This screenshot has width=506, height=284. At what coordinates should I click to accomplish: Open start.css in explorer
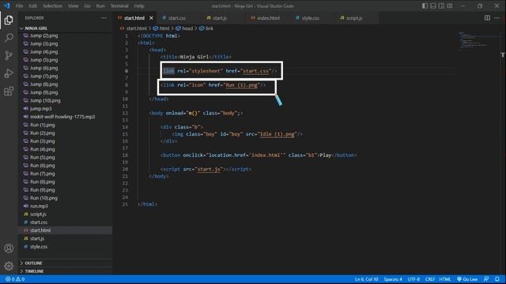[39, 222]
